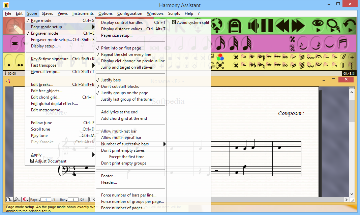Viewport: 360px width, 215px height.
Task: Select the trill (tr) ornament icon
Action: [252, 57]
